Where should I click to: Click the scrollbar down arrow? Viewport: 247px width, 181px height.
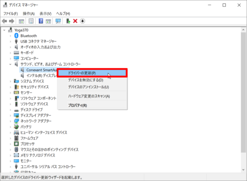point(243,170)
